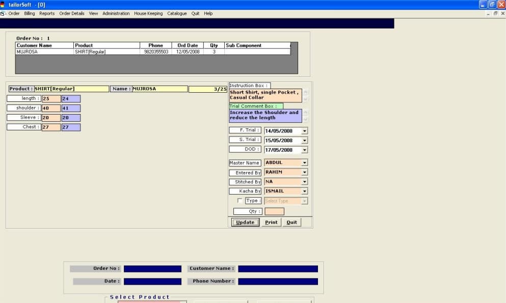Screen dimensions: 506x303
Task: Open the Master Name dropdown
Action: click(x=304, y=163)
